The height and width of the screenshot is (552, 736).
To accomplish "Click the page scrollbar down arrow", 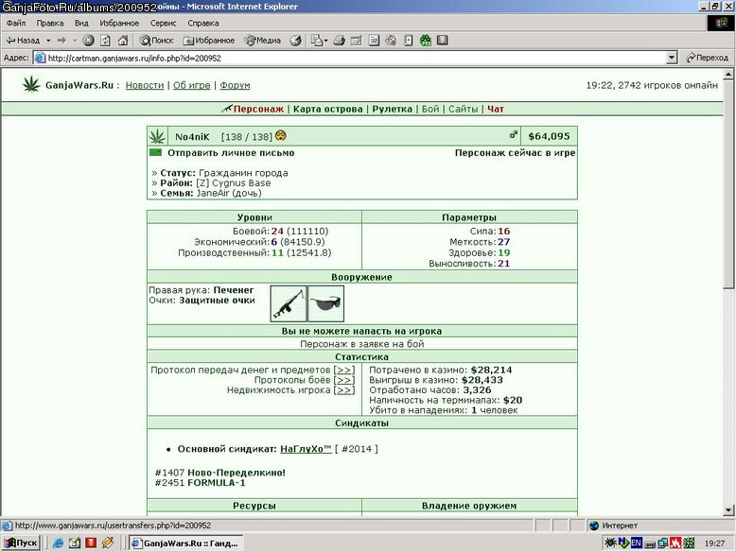I will point(728,510).
